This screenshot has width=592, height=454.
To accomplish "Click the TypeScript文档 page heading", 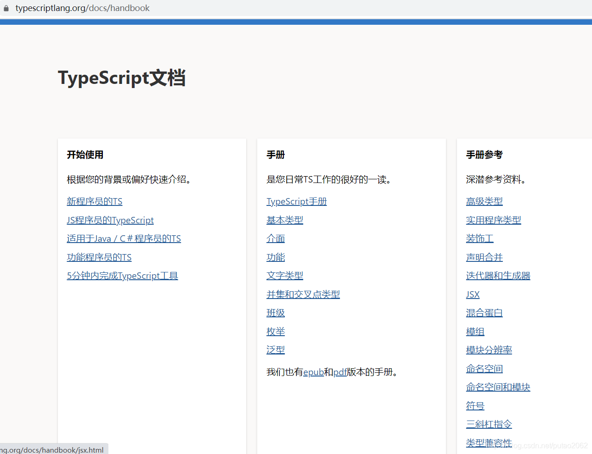I will pos(122,78).
